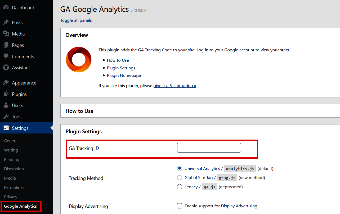Open the Users menu item
The image size is (340, 214).
pyautogui.click(x=17, y=105)
